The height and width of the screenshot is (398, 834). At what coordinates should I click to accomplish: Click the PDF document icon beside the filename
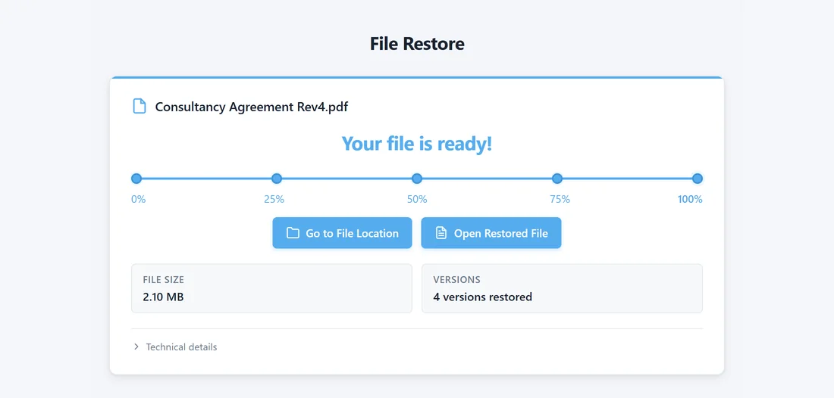139,106
